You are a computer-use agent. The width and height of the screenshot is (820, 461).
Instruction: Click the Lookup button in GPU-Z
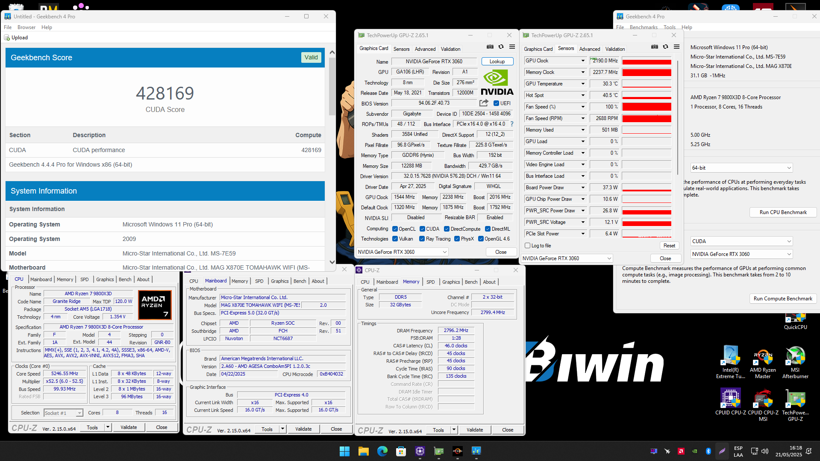(x=497, y=62)
